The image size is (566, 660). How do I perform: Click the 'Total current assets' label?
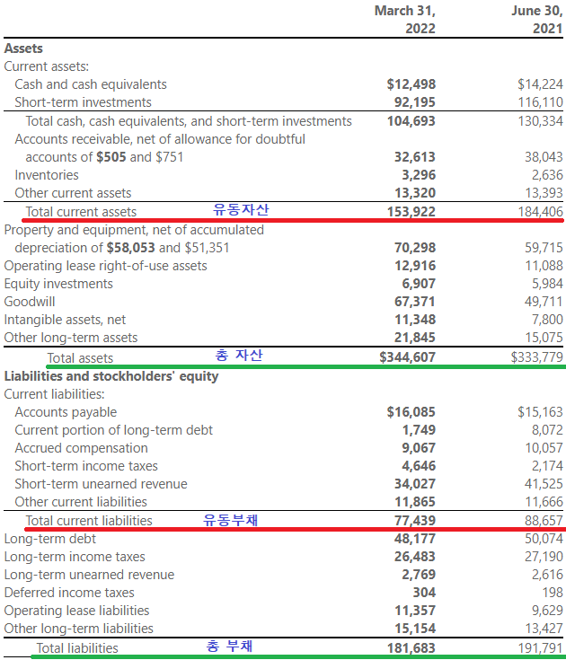[x=81, y=212]
